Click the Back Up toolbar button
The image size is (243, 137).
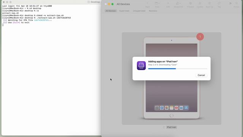209,5
